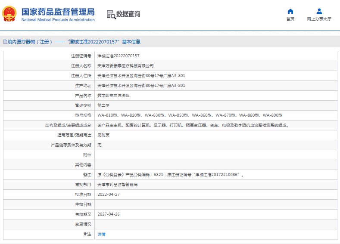Click the 生产地址 address value
The height and width of the screenshot is (244, 340).
[x=141, y=86]
